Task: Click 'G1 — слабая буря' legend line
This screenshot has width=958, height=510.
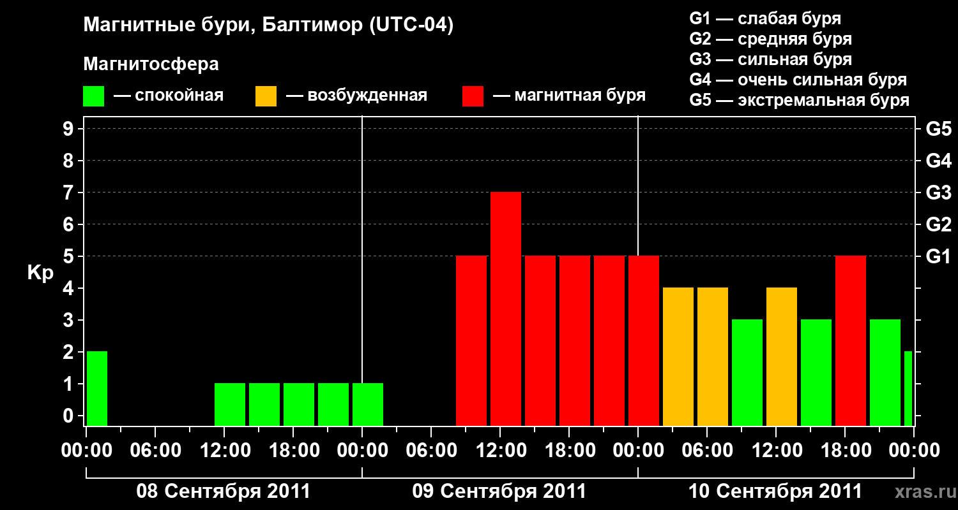Action: point(765,18)
